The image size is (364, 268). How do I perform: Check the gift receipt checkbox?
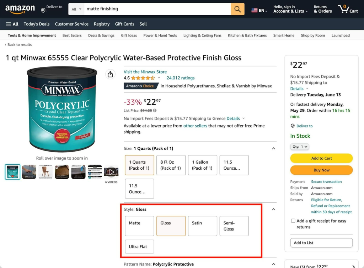point(293,221)
